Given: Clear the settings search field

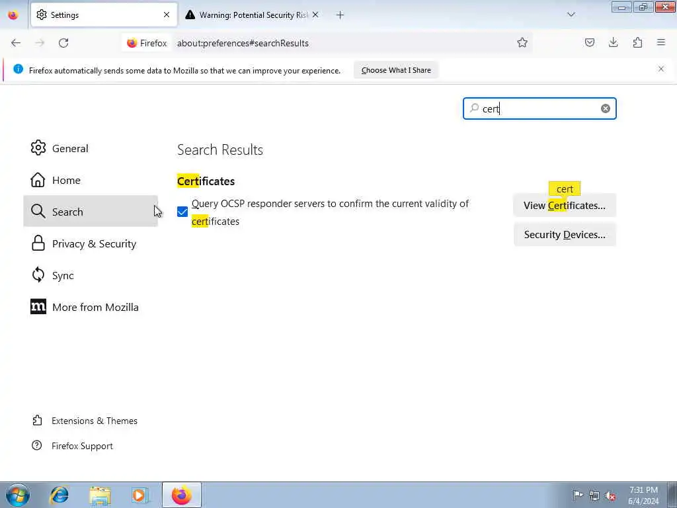Looking at the screenshot, I should [606, 108].
